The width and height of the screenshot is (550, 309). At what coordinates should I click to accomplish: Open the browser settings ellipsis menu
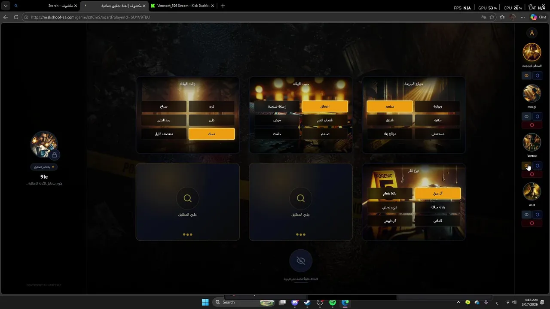pos(522,17)
